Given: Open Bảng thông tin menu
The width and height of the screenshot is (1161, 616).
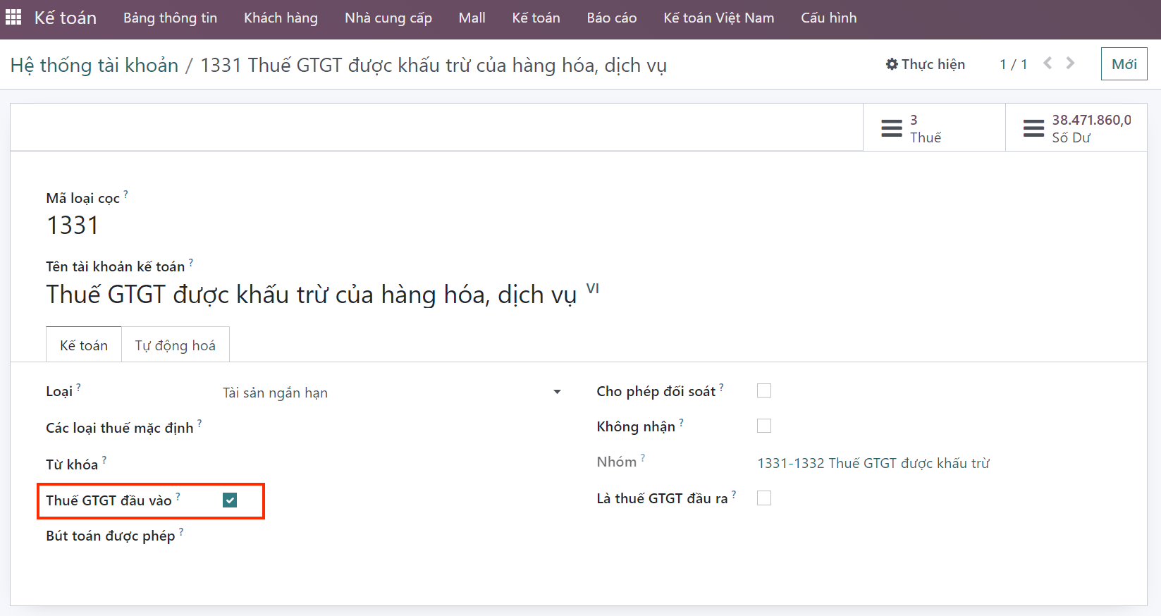Looking at the screenshot, I should [x=170, y=18].
